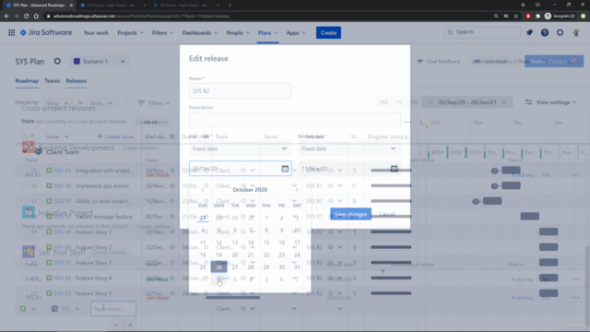Switch to the Roadmap tab

tap(27, 81)
